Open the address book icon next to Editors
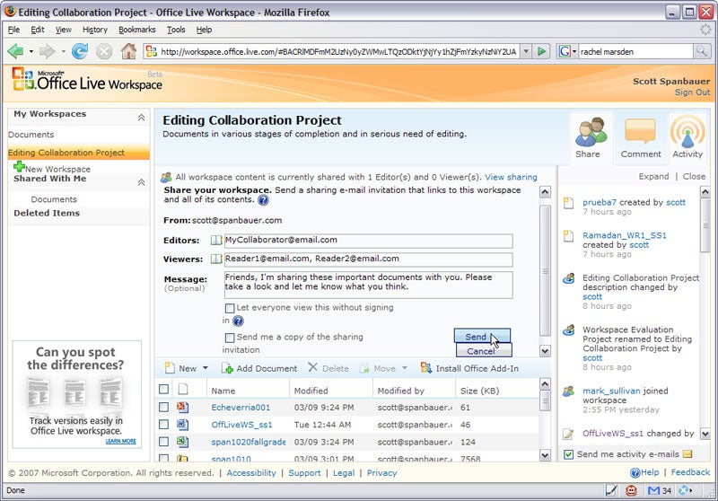The width and height of the screenshot is (718, 501). [215, 240]
